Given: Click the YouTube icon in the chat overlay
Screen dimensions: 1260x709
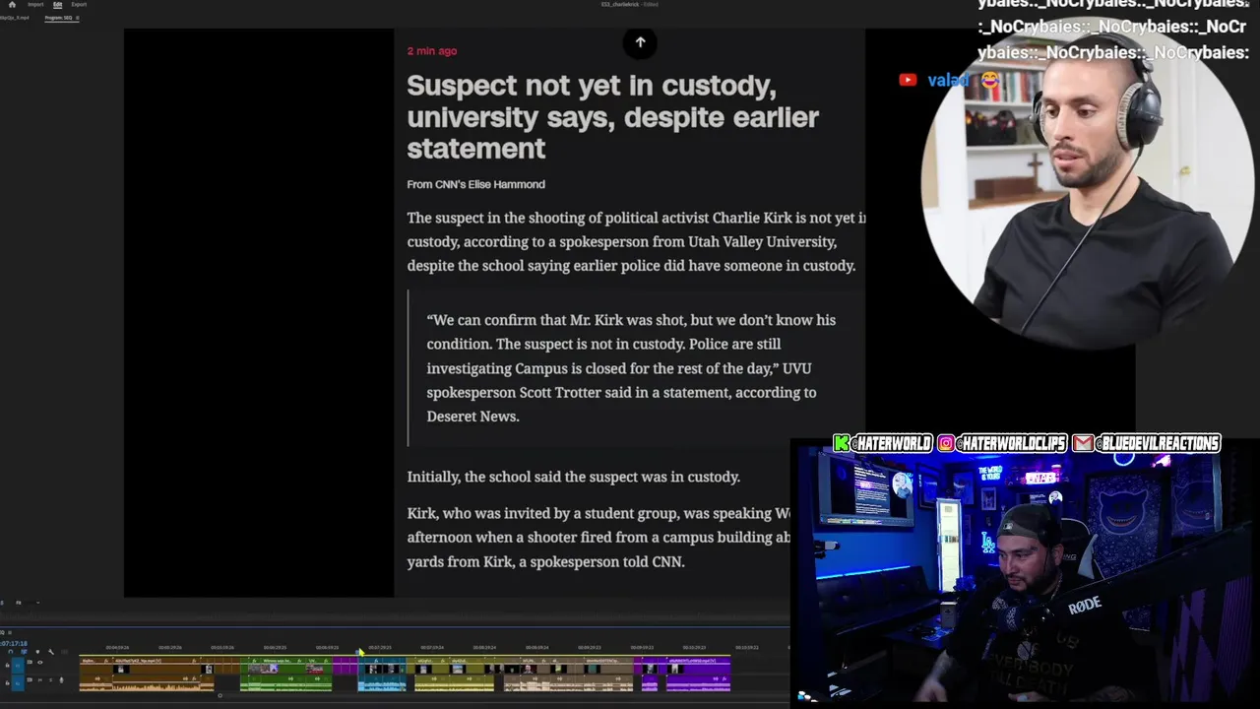Looking at the screenshot, I should pyautogui.click(x=908, y=80).
